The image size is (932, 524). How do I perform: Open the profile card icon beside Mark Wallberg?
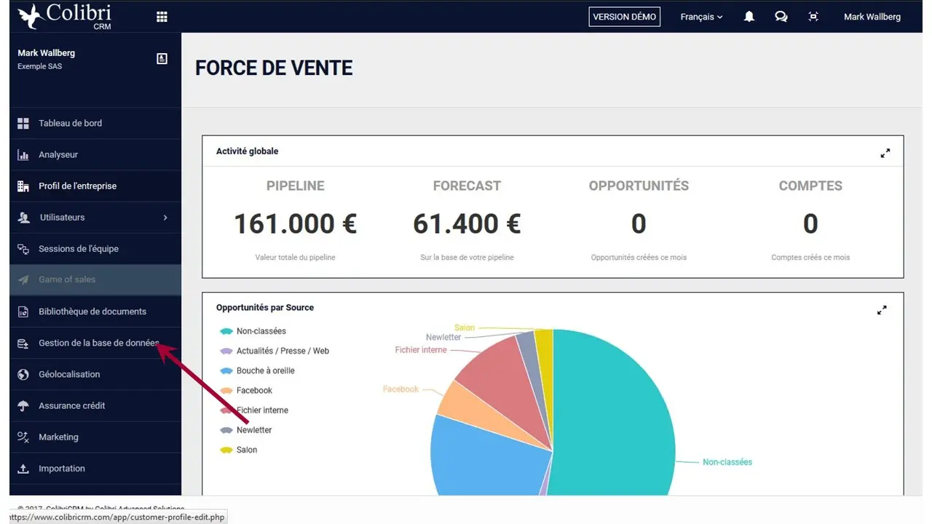(x=162, y=59)
